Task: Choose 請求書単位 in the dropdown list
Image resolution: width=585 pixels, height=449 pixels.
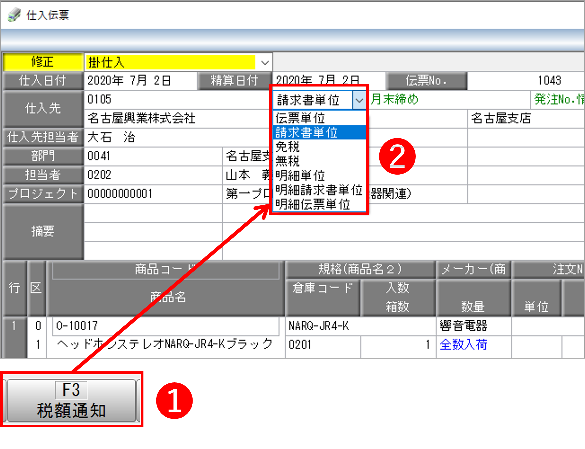Action: [x=319, y=132]
